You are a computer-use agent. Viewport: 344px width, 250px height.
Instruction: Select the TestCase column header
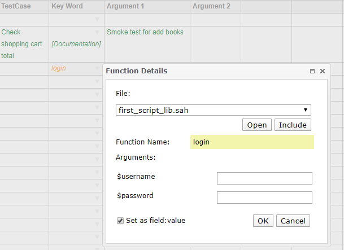pyautogui.click(x=16, y=6)
